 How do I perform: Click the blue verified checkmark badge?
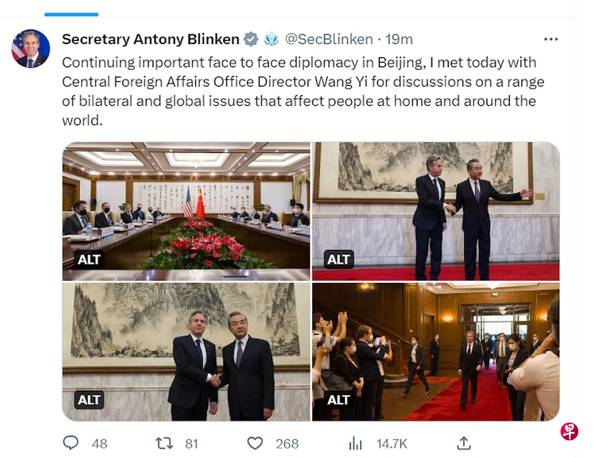(252, 39)
